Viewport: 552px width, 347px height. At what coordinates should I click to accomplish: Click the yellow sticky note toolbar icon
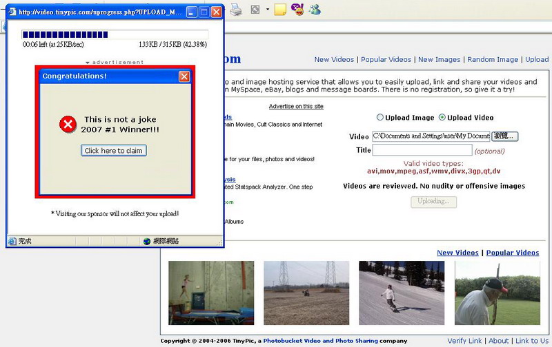pyautogui.click(x=280, y=10)
